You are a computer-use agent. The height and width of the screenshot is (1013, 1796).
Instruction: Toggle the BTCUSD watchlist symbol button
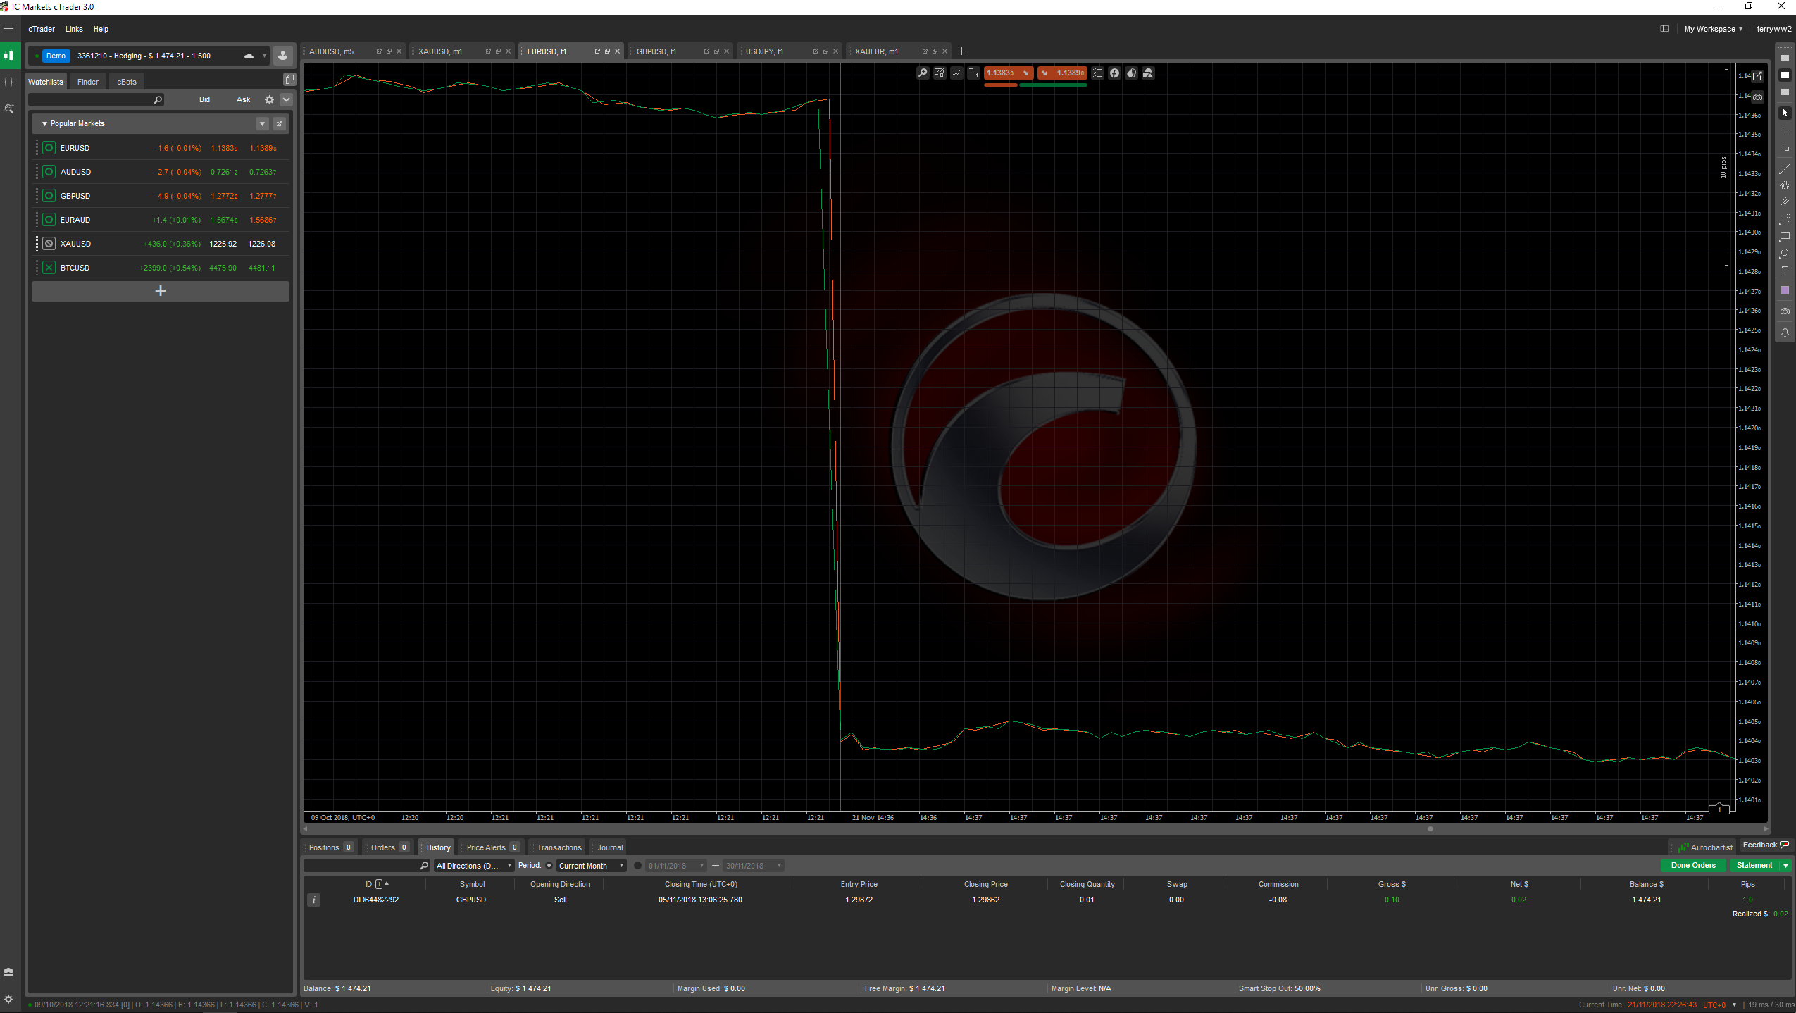click(49, 268)
